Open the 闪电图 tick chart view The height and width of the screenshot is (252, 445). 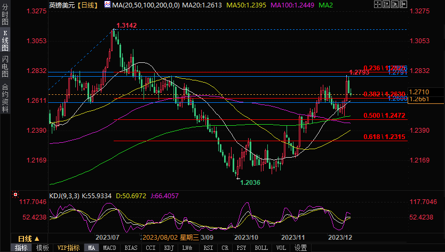pyautogui.click(x=5, y=67)
